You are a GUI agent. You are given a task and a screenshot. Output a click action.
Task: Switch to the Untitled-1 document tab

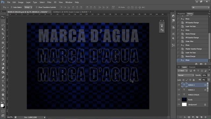[x=71, y=12]
